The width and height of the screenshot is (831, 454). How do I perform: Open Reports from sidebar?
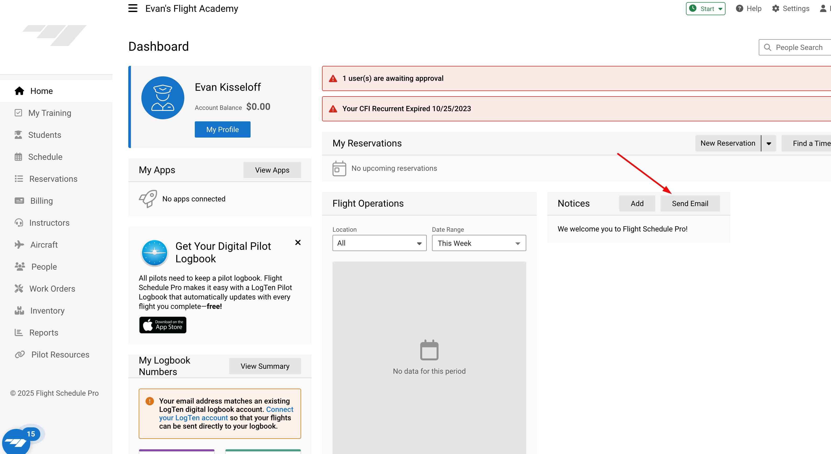56,333
